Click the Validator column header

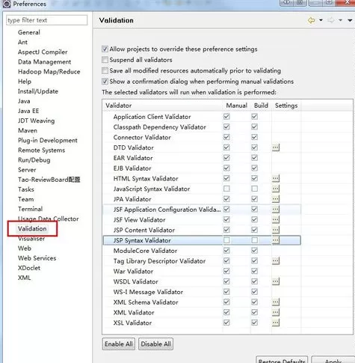point(162,106)
